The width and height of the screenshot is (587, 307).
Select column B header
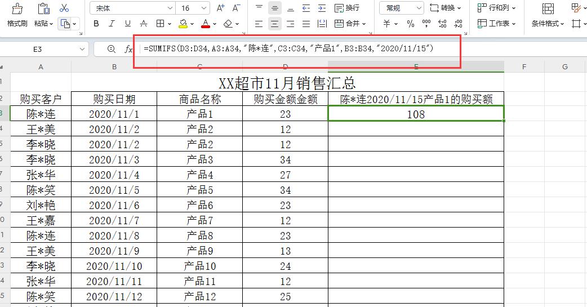coord(114,66)
